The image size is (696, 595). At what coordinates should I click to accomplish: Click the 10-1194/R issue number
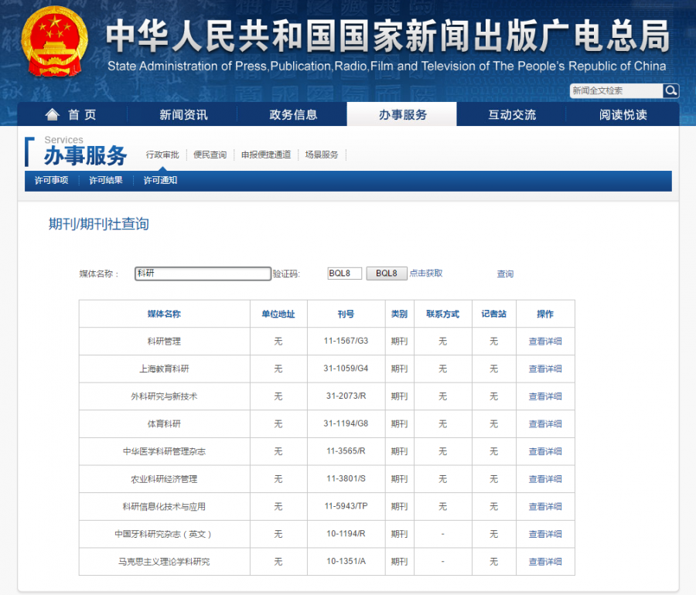[346, 533]
